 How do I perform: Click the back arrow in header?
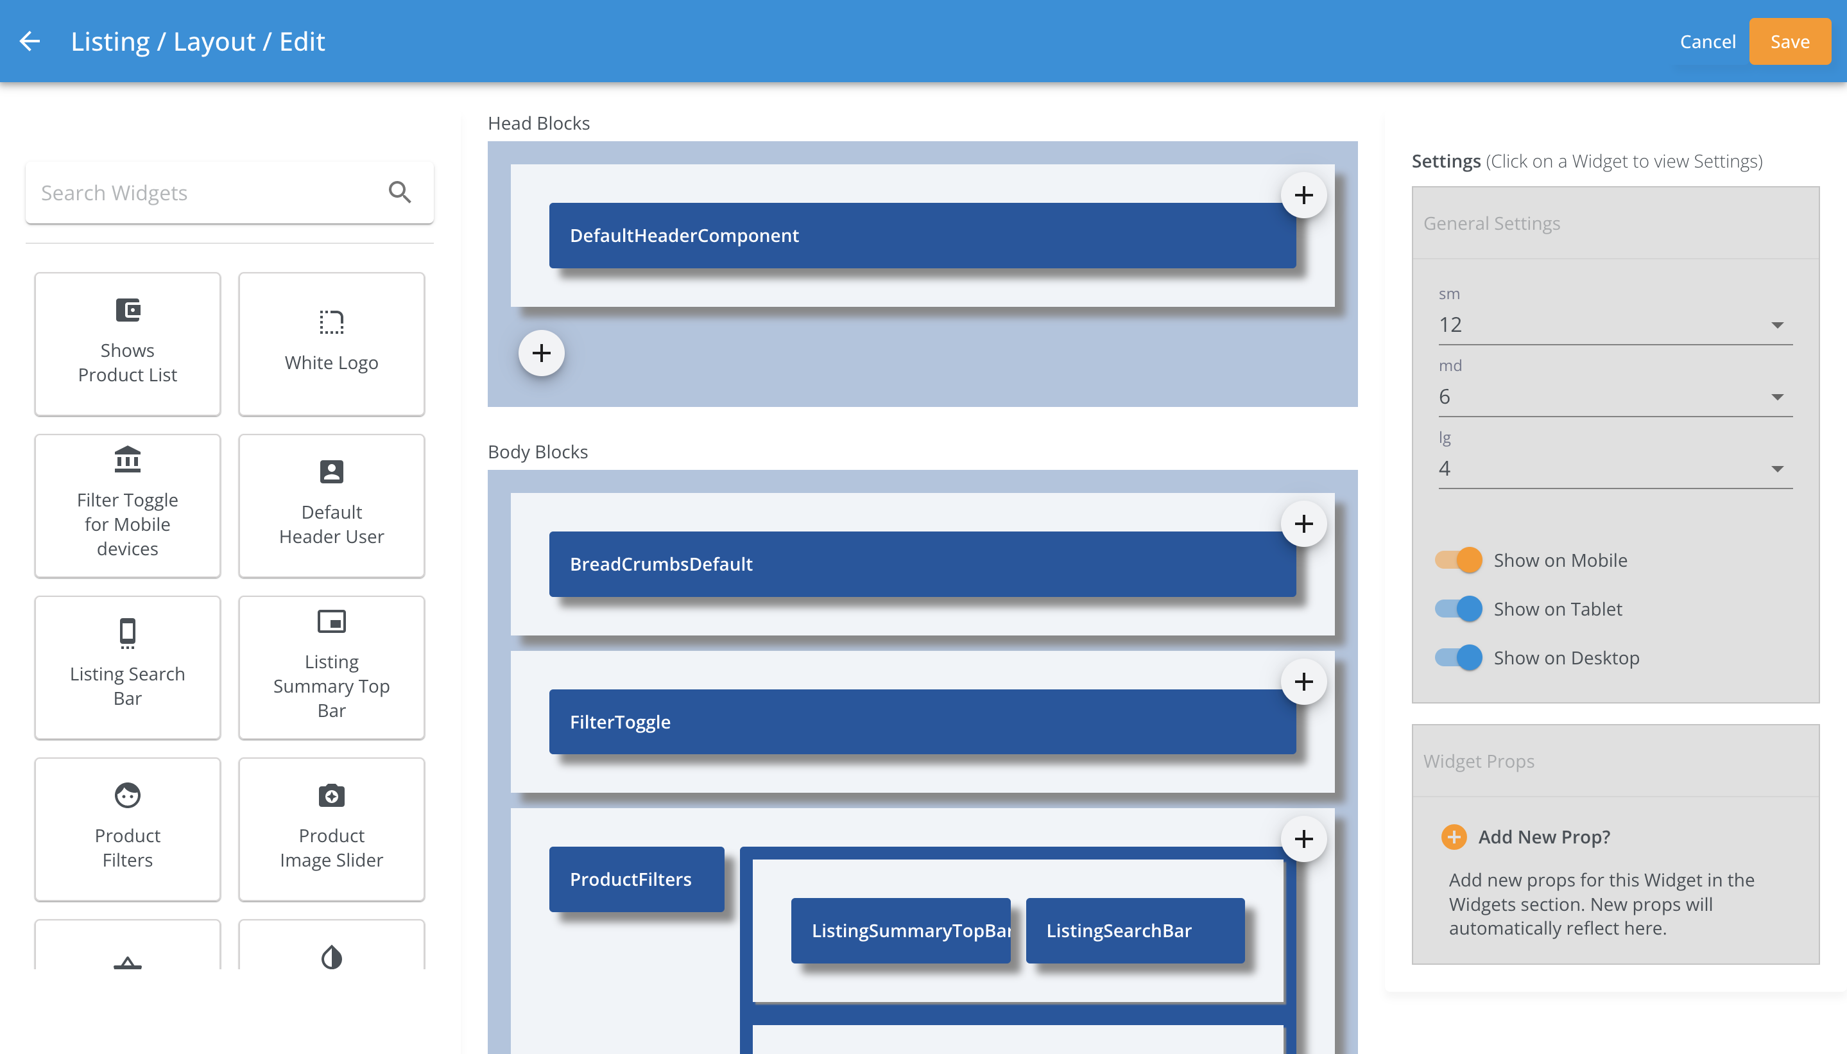point(30,41)
